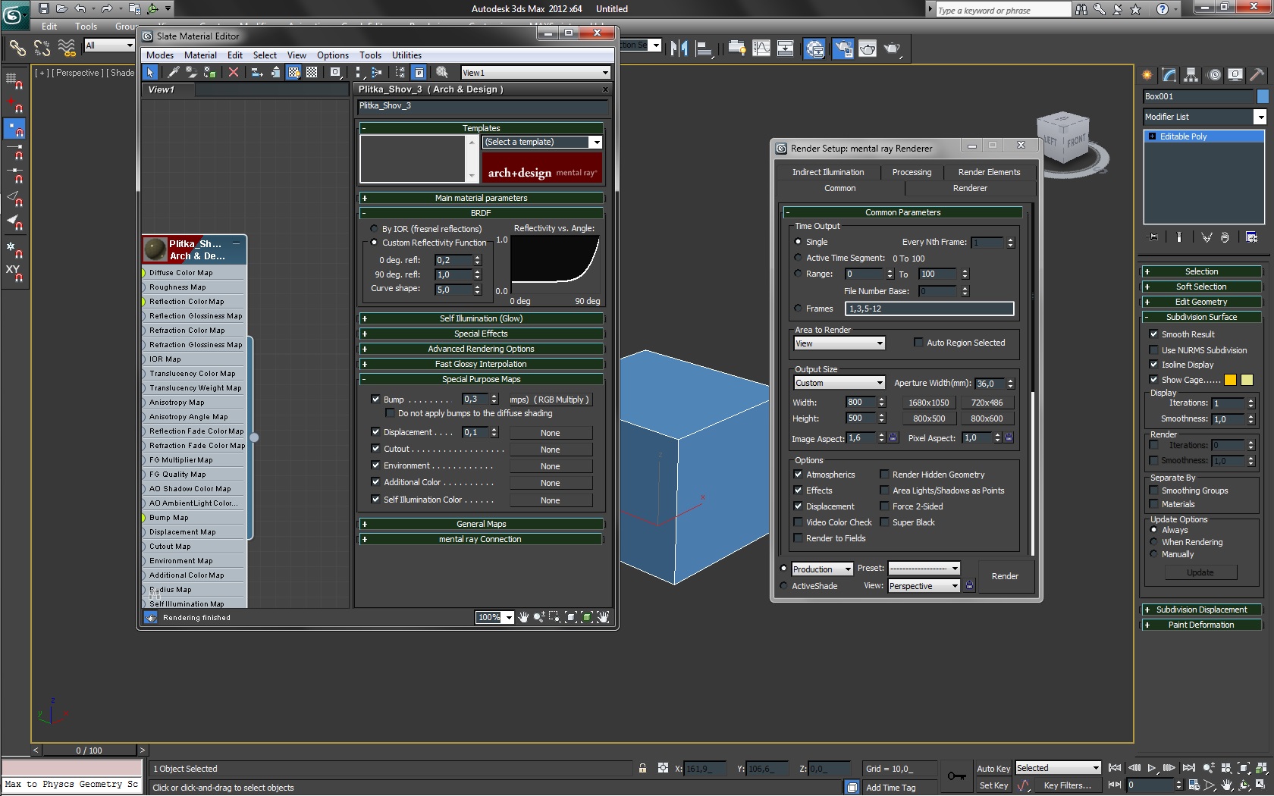
Task: Click the eyedropper Pick Material from Object icon
Action: [174, 73]
